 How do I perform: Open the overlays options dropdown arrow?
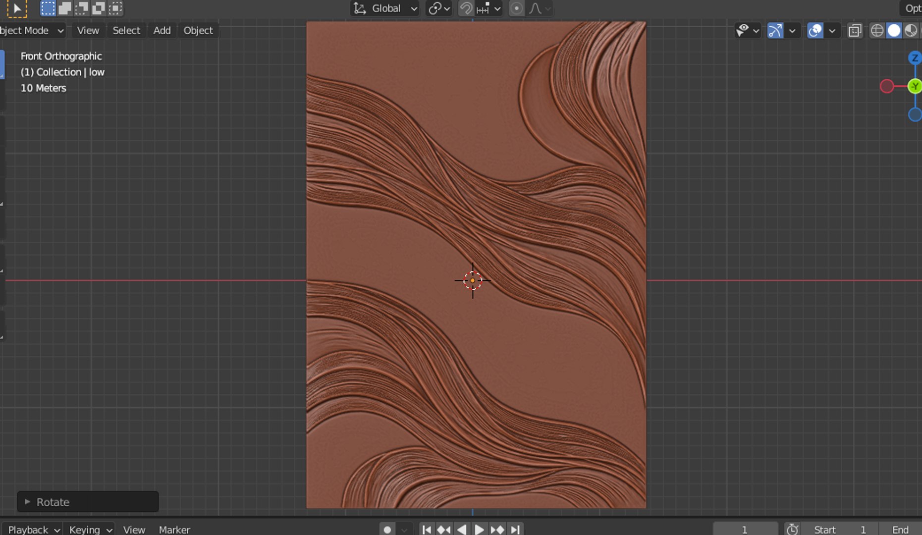point(832,31)
